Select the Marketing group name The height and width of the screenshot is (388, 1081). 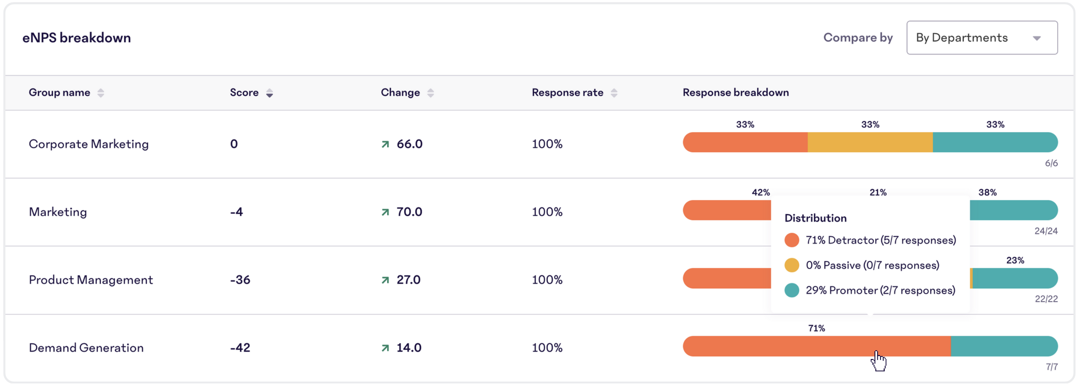58,212
